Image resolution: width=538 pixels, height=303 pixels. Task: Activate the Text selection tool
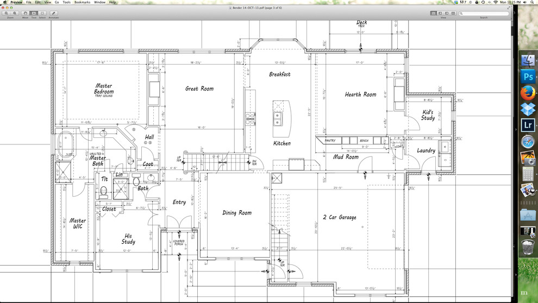34,13
